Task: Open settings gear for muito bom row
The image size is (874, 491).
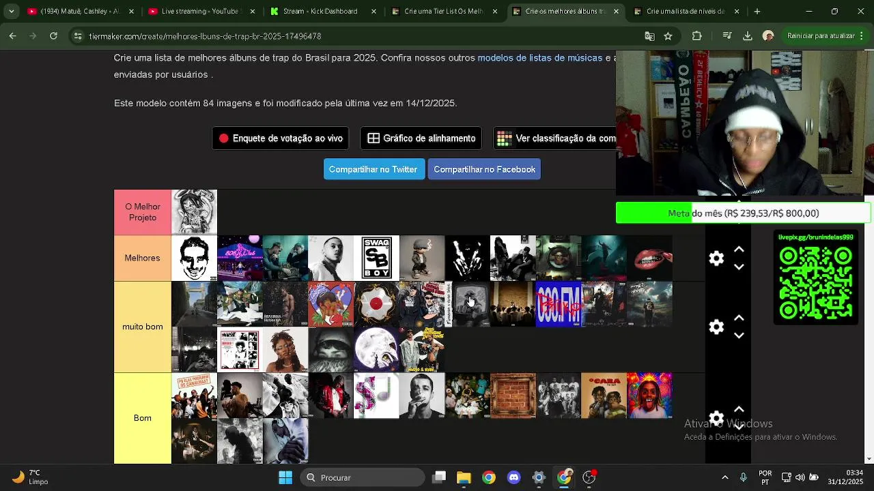Action: pos(716,327)
